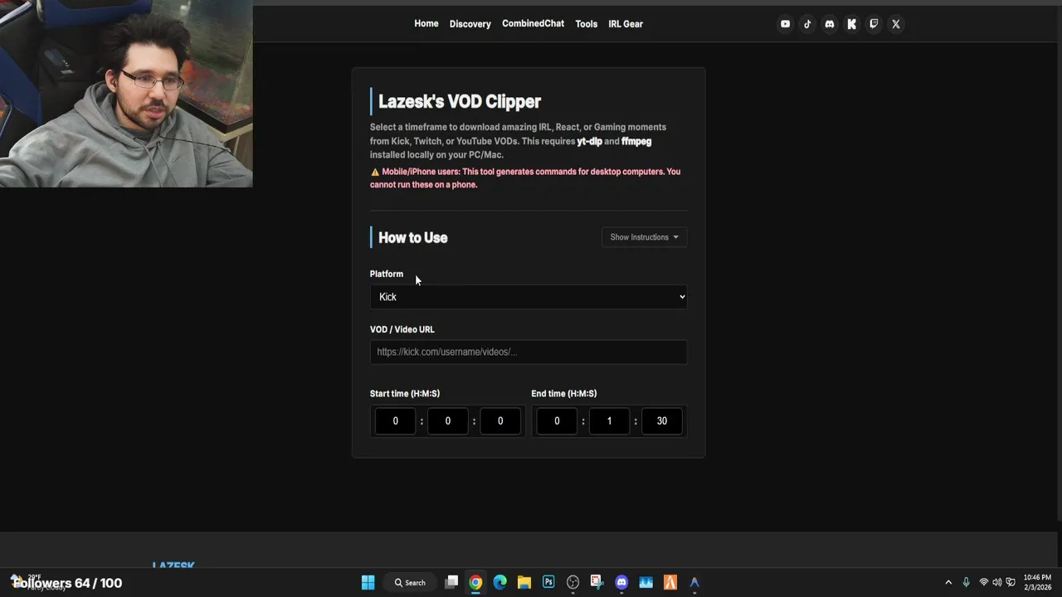Click the End time seconds field showing 30
The width and height of the screenshot is (1062, 597).
click(661, 420)
